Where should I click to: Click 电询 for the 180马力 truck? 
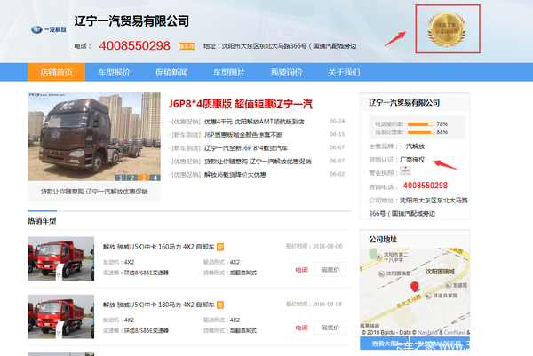click(x=301, y=328)
